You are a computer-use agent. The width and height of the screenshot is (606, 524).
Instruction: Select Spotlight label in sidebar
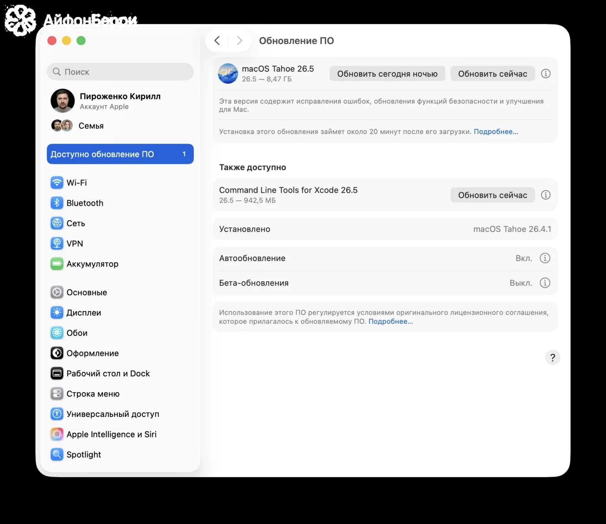tap(84, 455)
